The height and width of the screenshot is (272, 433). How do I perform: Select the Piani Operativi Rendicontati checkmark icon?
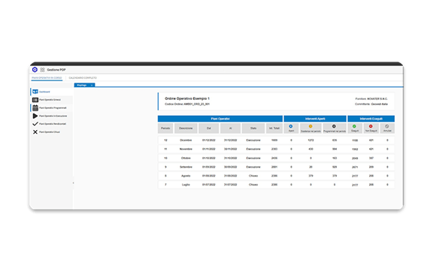(x=35, y=124)
